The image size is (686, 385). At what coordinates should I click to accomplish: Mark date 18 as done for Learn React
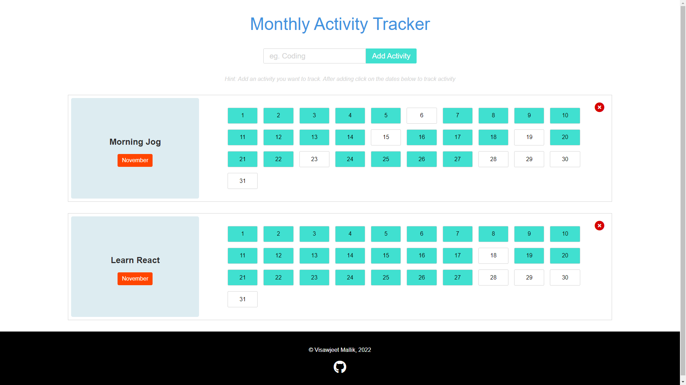pyautogui.click(x=493, y=256)
